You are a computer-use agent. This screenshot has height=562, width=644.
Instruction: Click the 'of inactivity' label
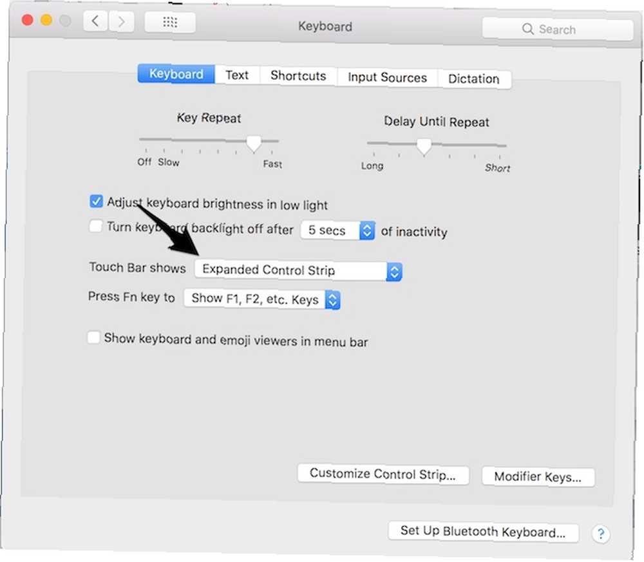click(x=414, y=232)
